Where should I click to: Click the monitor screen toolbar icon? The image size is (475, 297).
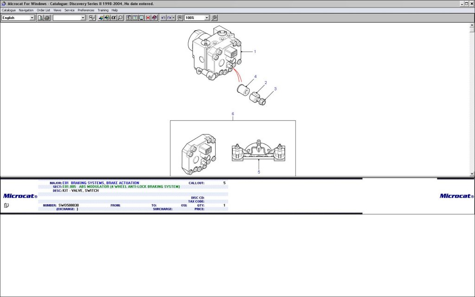pos(141,18)
